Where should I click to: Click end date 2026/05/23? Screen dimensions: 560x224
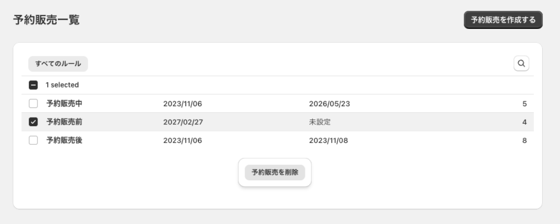(x=330, y=104)
